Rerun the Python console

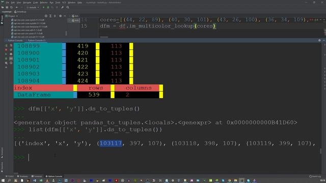pos(6,45)
